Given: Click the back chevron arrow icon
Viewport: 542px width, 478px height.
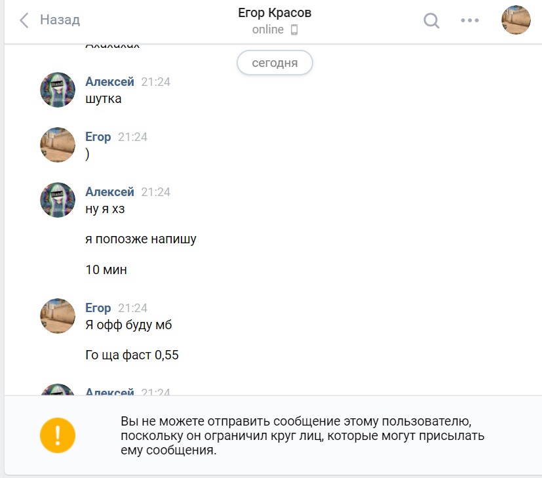Looking at the screenshot, I should pyautogui.click(x=24, y=20).
